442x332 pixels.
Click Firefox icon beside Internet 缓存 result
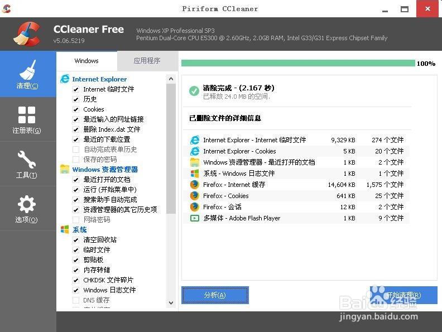click(x=195, y=184)
